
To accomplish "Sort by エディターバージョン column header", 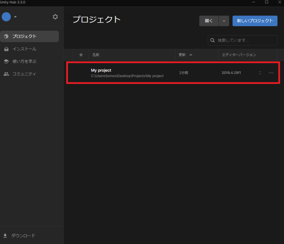I will pyautogui.click(x=239, y=55).
